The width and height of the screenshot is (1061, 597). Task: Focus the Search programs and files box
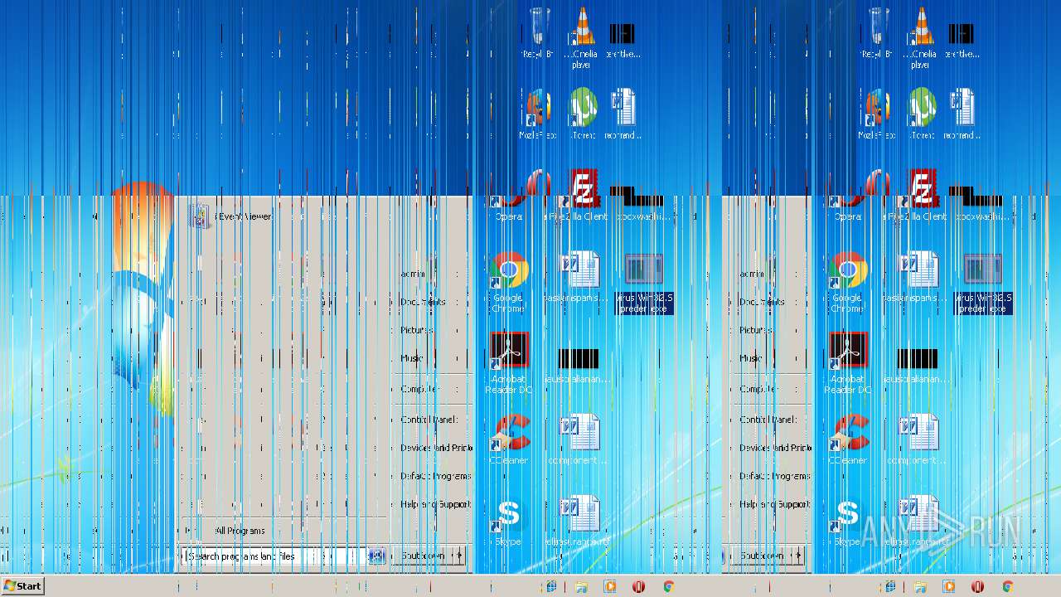[274, 556]
